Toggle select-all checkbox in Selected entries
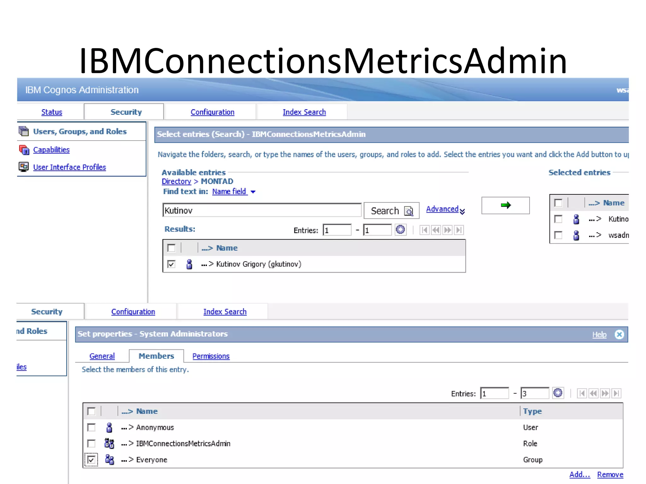The width and height of the screenshot is (646, 484). [x=558, y=203]
